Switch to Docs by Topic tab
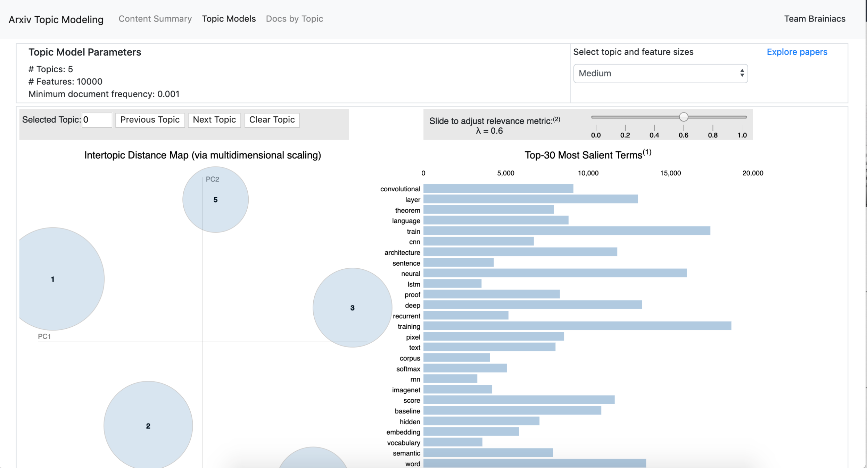This screenshot has height=468, width=867. tap(294, 19)
